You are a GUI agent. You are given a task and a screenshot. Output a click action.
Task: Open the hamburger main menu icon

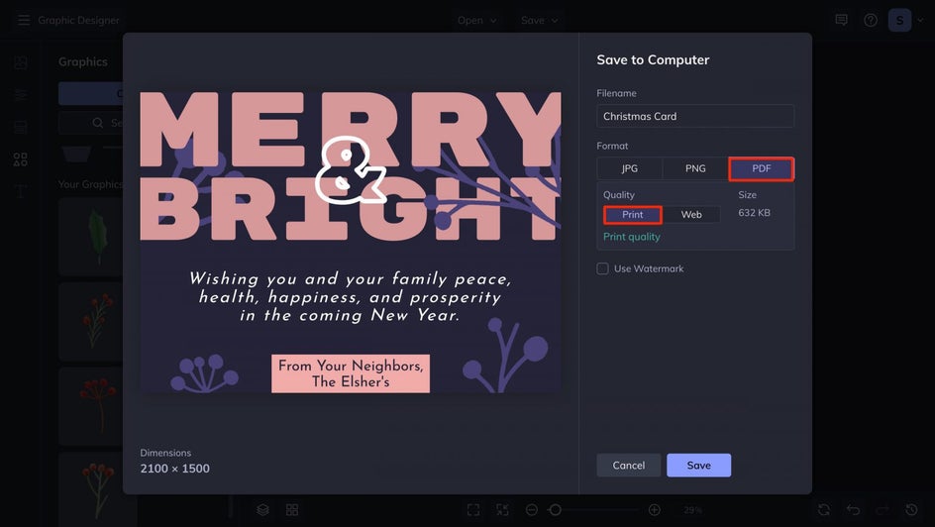[23, 20]
